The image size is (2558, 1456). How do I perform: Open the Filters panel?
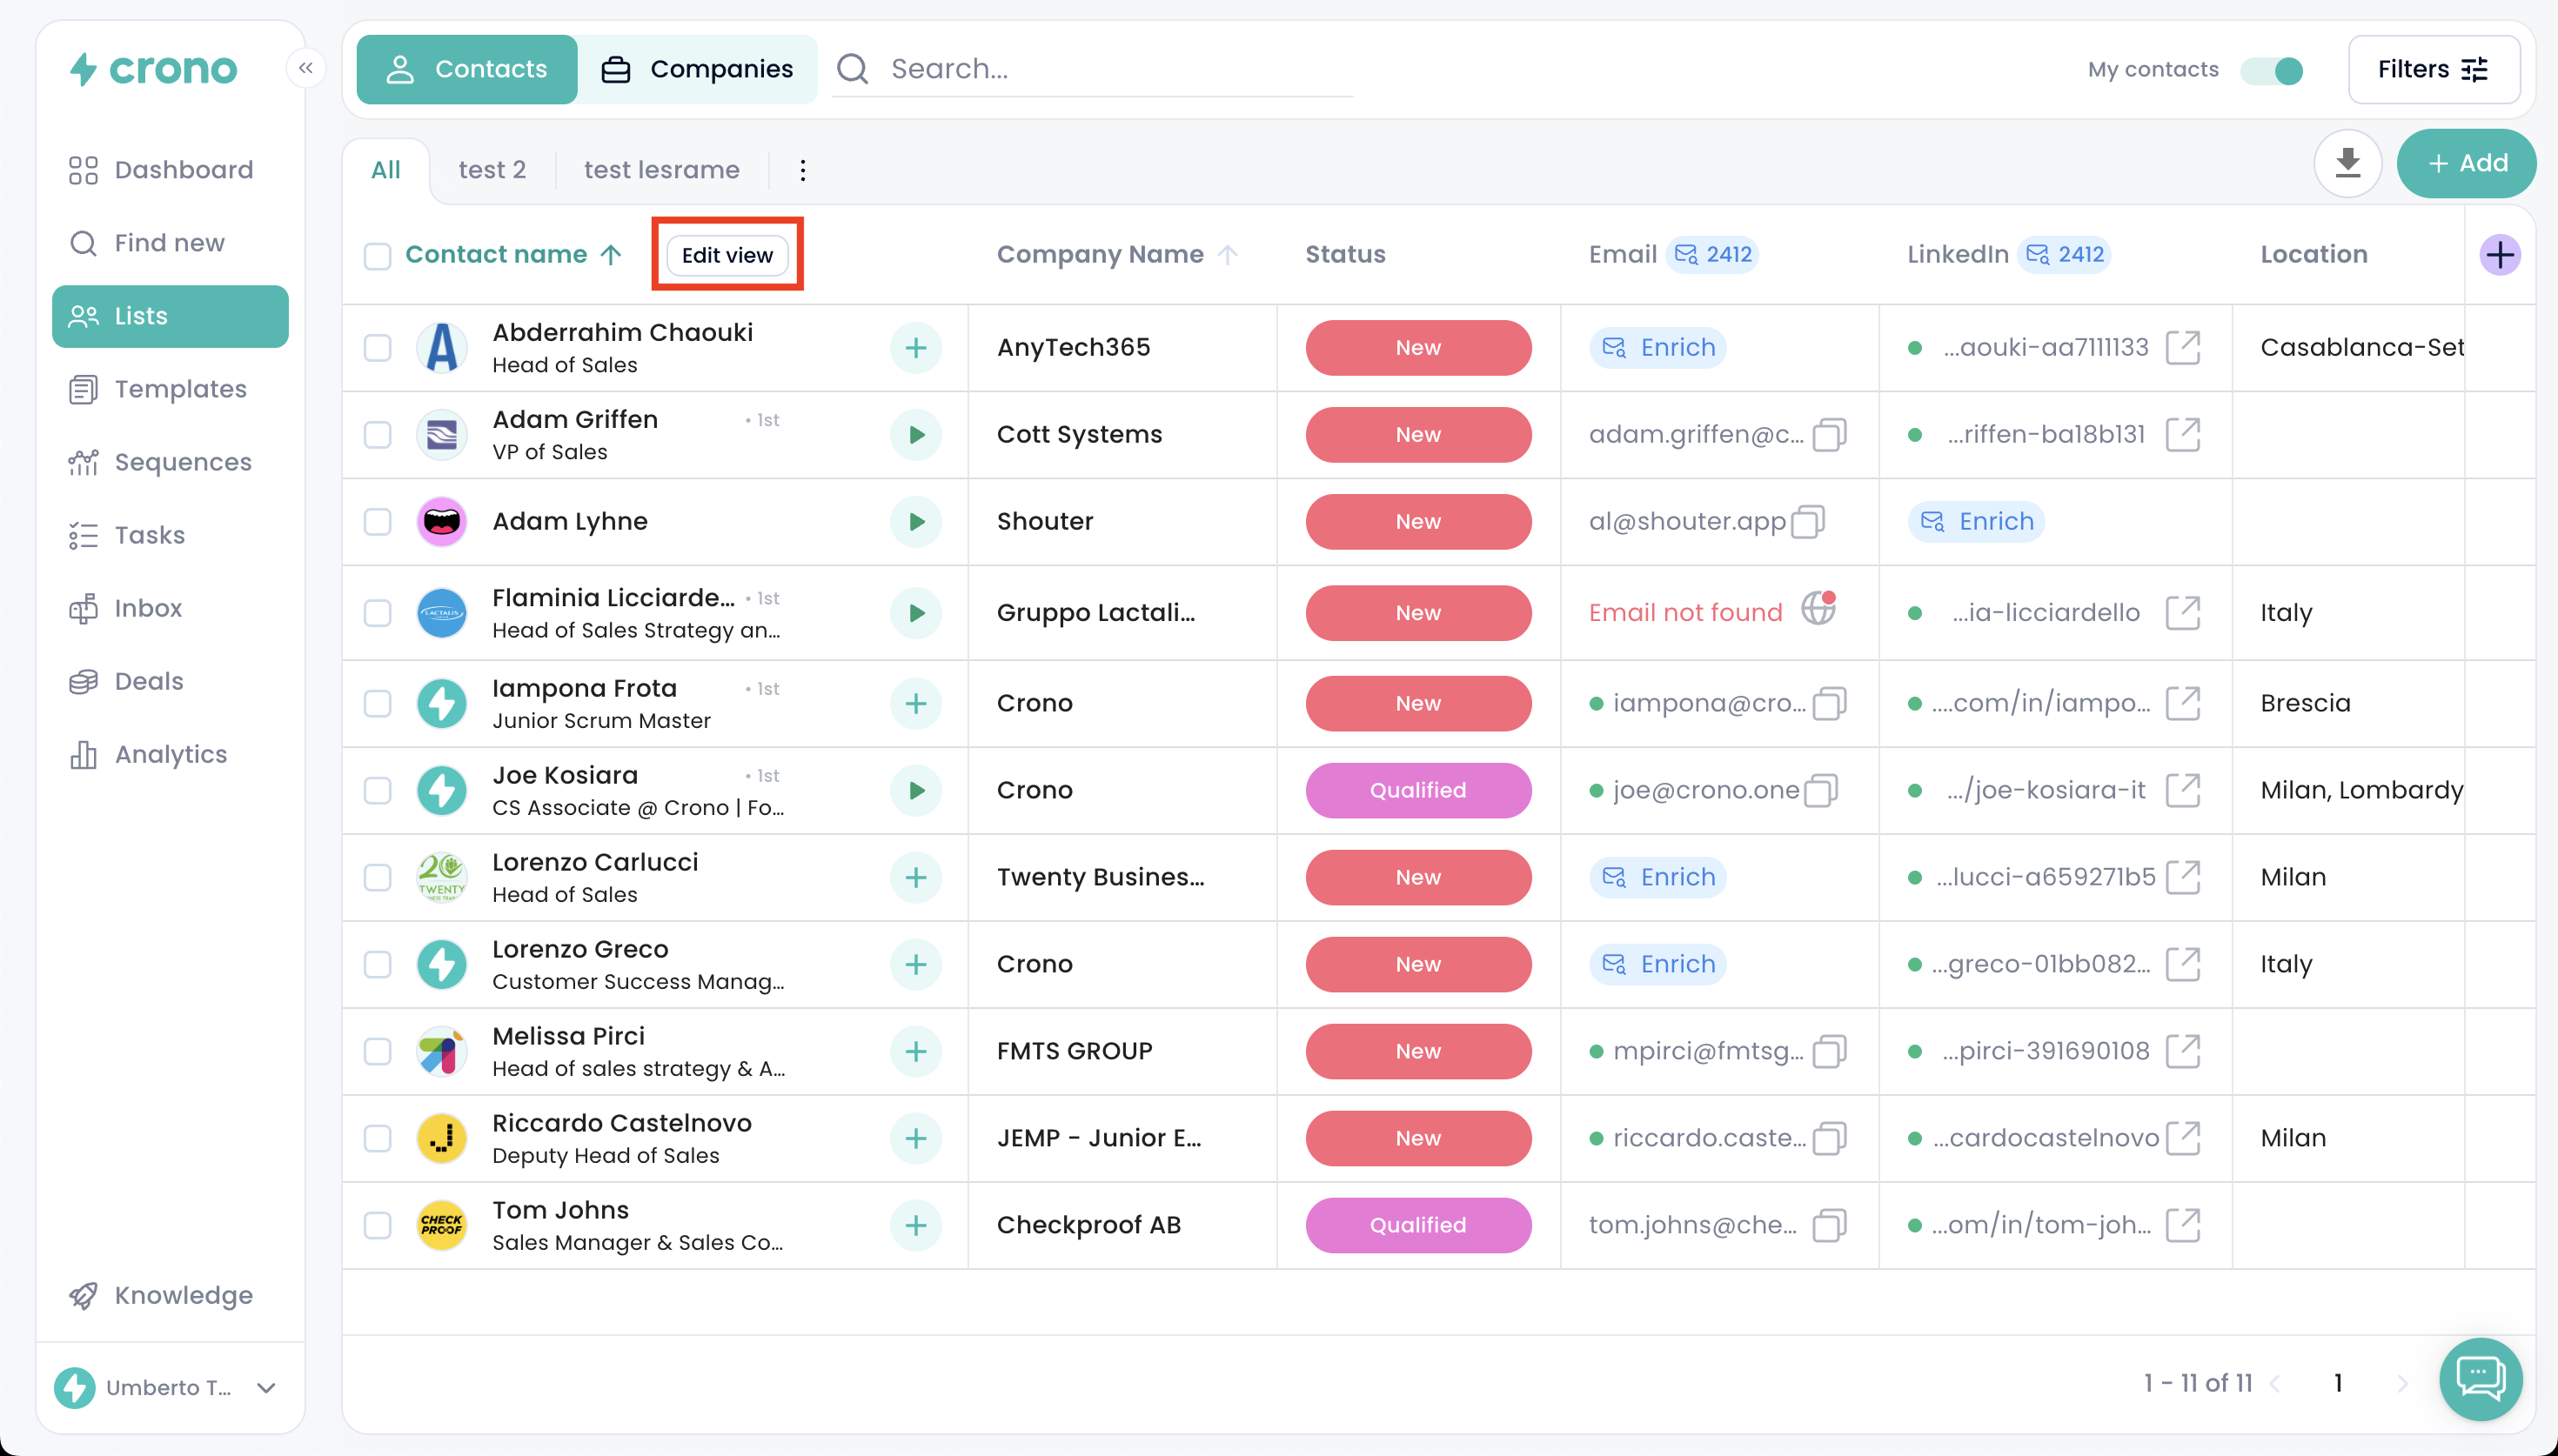pyautogui.click(x=2432, y=70)
